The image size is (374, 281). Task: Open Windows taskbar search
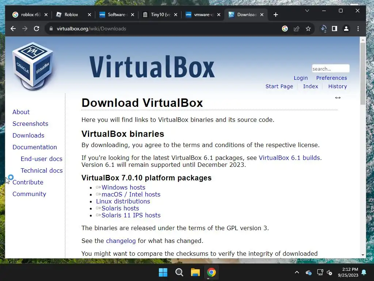coord(179,272)
